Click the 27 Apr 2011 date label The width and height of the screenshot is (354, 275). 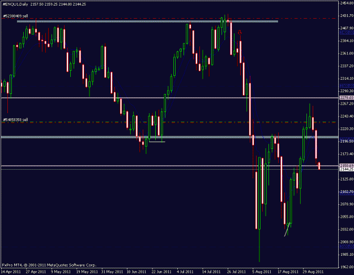click(x=36, y=272)
